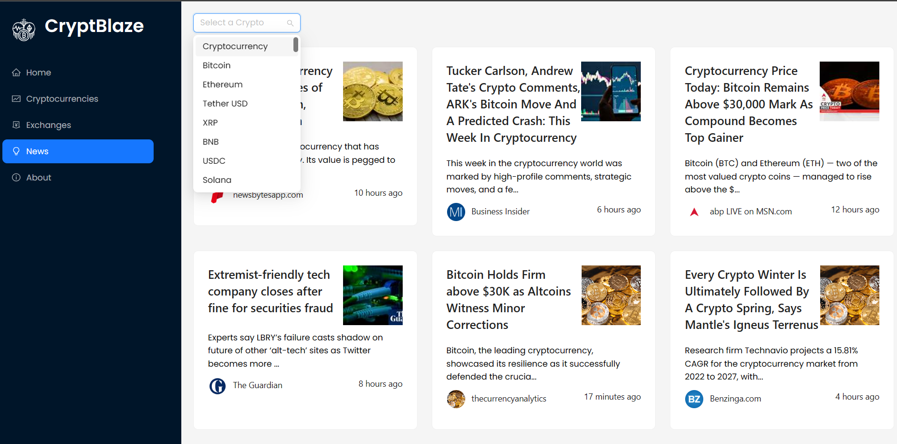
Task: Click the abp LIVE on MSN.com source name
Action: pyautogui.click(x=751, y=211)
